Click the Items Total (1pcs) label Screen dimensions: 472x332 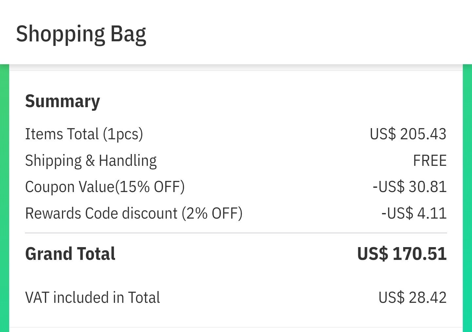[84, 134]
